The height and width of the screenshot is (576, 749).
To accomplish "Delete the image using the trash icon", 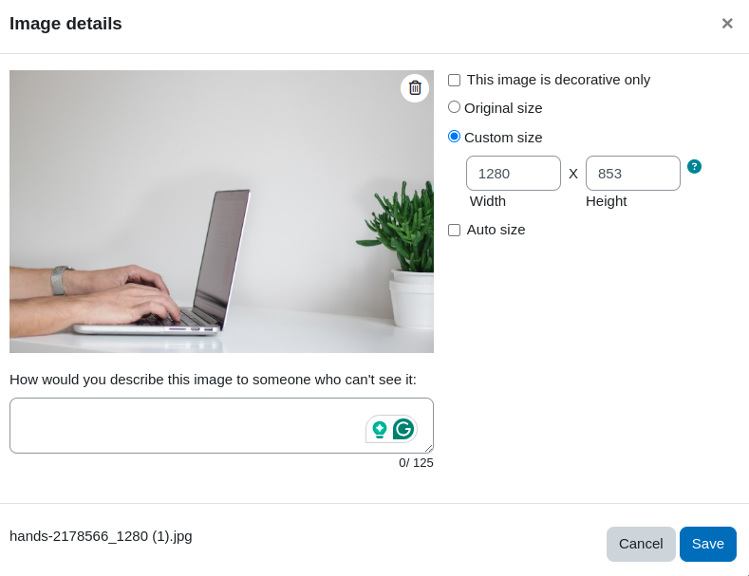I will click(x=415, y=88).
